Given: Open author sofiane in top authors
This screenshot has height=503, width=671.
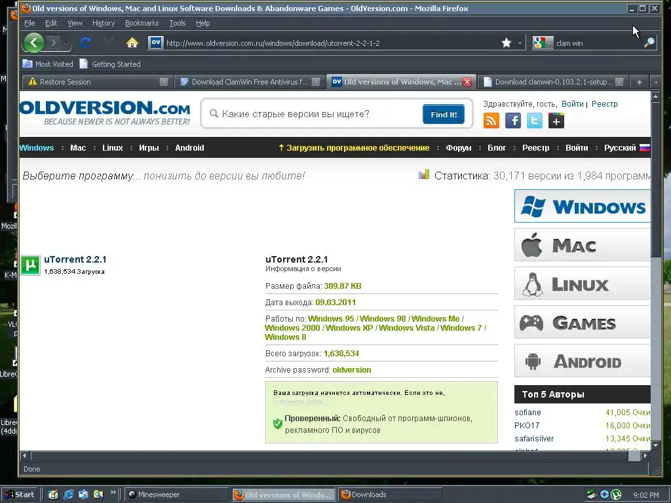Looking at the screenshot, I should pyautogui.click(x=527, y=413).
